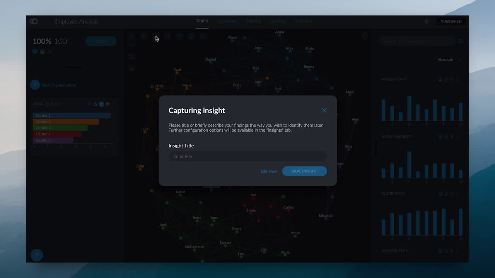Switch to the INSIGHTS tab
Screen dimensions: 495x278
tap(304, 21)
